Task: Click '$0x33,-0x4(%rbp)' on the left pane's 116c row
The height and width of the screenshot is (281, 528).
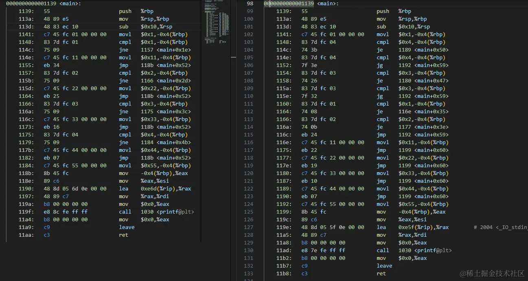Action: pyautogui.click(x=166, y=119)
